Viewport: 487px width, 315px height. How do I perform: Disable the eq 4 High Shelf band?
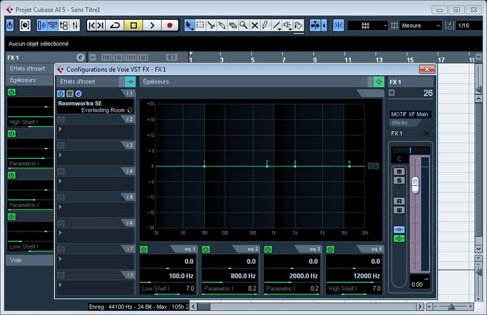click(331, 249)
